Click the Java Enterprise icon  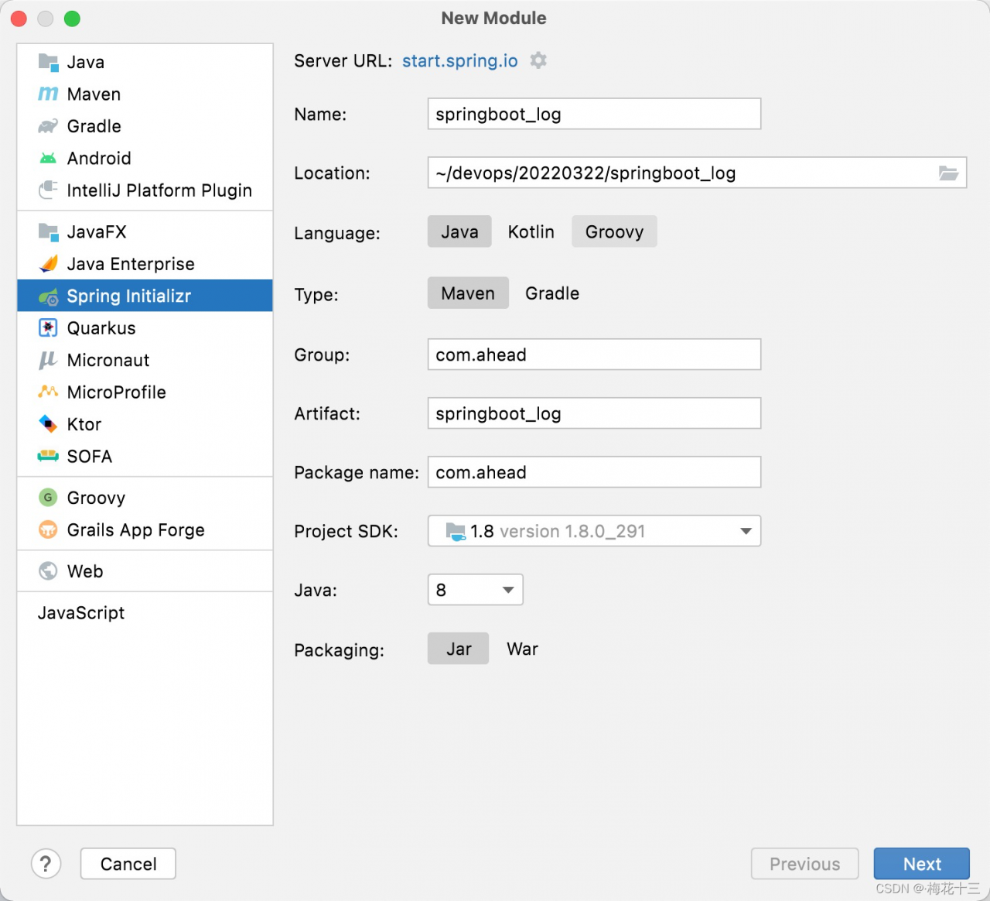pyautogui.click(x=48, y=264)
